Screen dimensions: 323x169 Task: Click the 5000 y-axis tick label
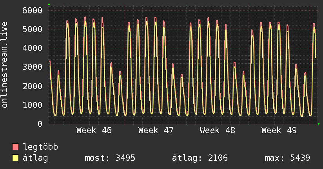point(32,29)
